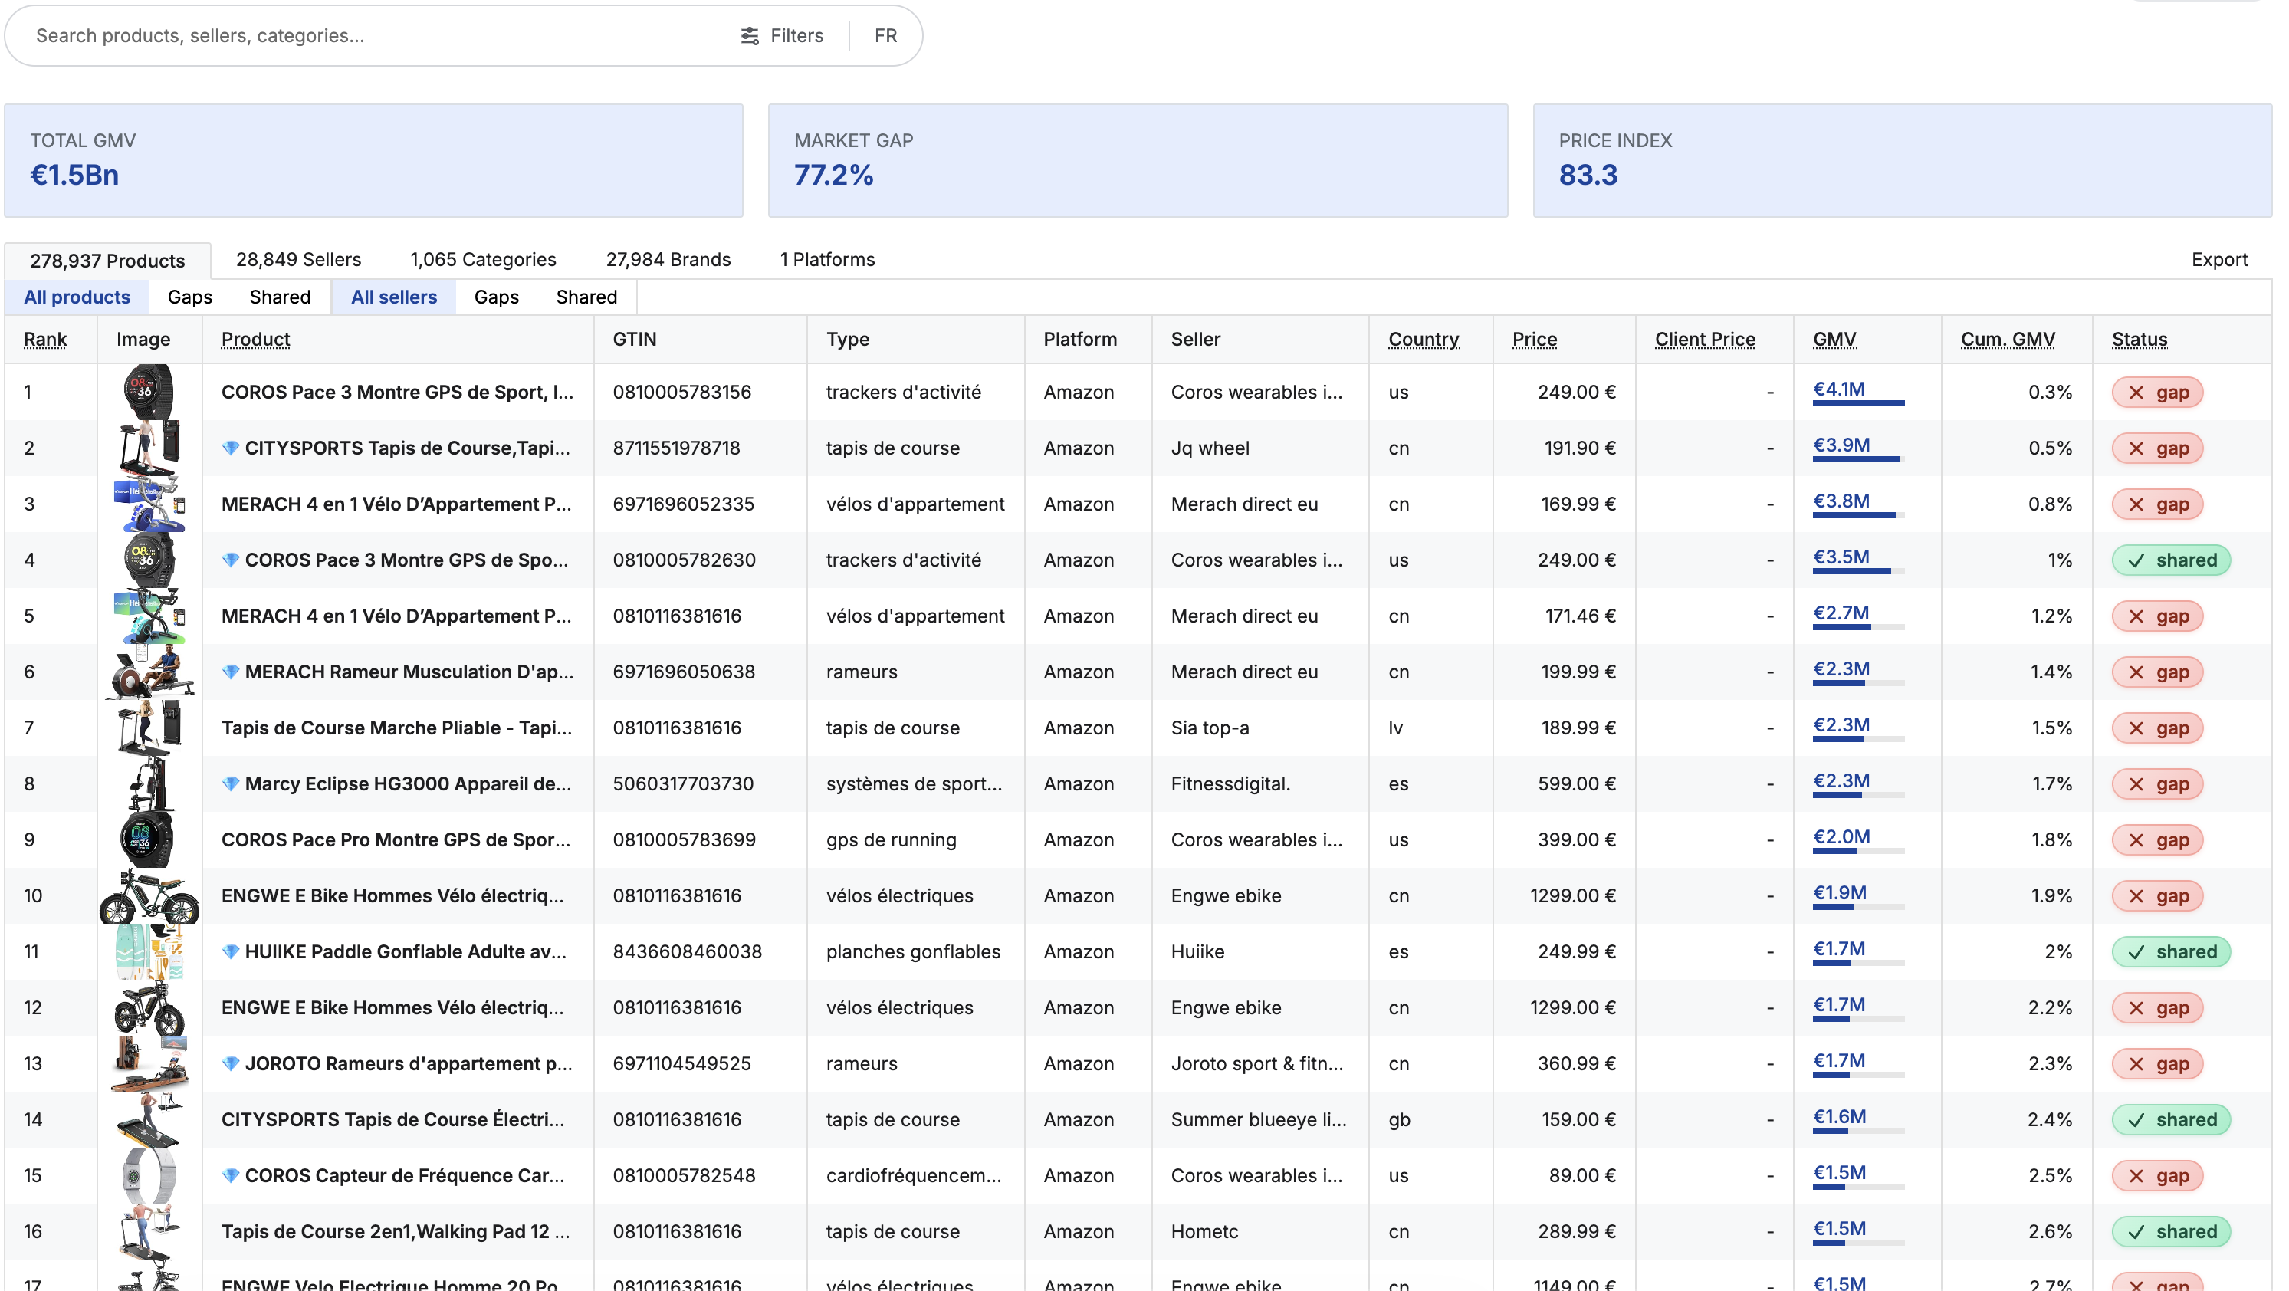
Task: Sort the table by the Country column
Action: [1423, 339]
